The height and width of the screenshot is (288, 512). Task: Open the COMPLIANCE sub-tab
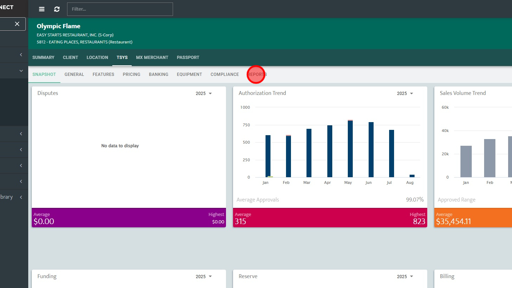(225, 74)
